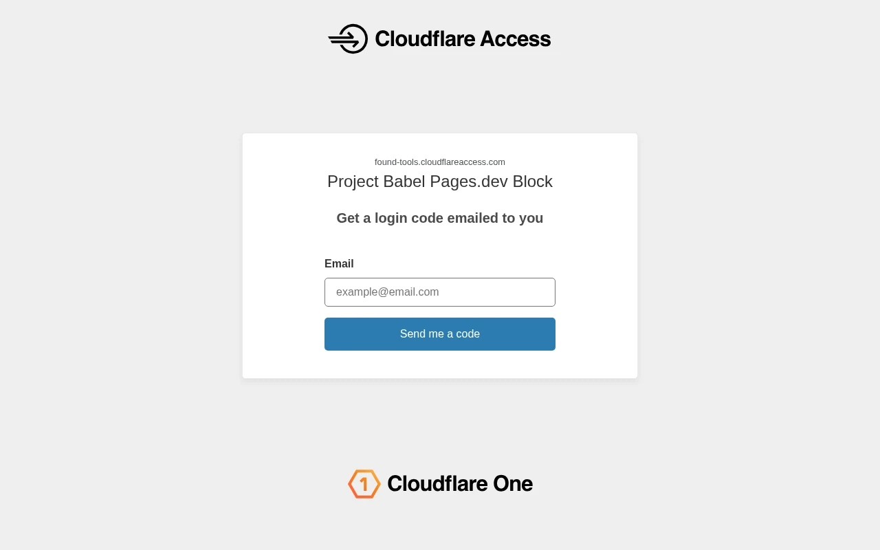880x550 pixels.
Task: Click the word "code" on the blue button
Action: point(467,334)
